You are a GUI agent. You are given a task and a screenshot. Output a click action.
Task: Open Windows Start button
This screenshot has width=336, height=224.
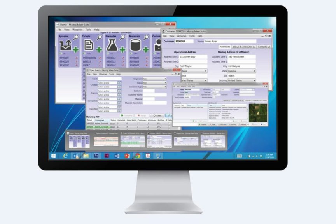pos(54,156)
